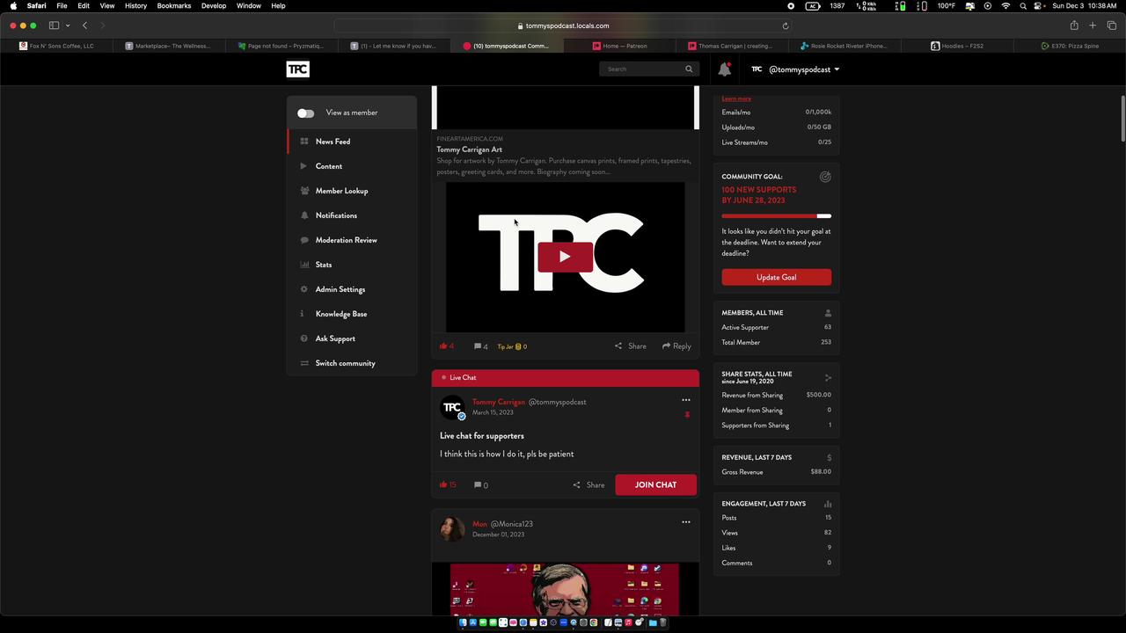This screenshot has height=633, width=1126.
Task: Open three-dot menu on Live chat post
Action: 686,400
